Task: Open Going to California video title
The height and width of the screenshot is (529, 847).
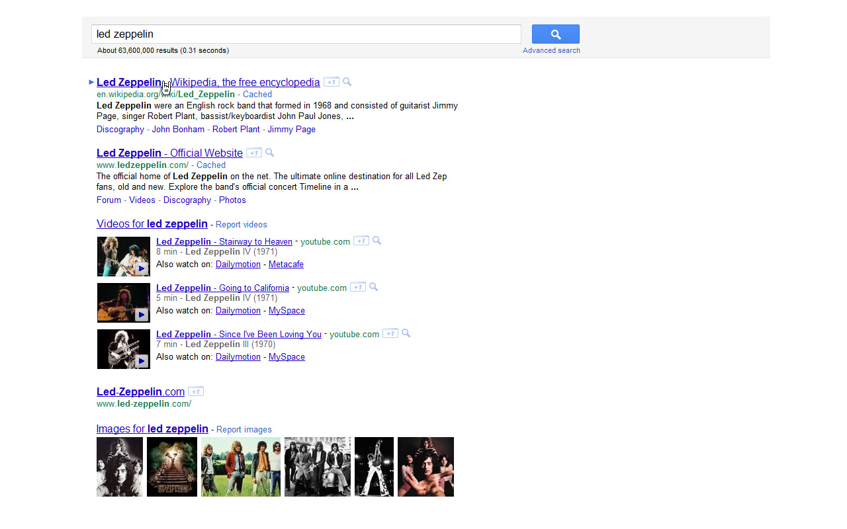Action: click(222, 288)
